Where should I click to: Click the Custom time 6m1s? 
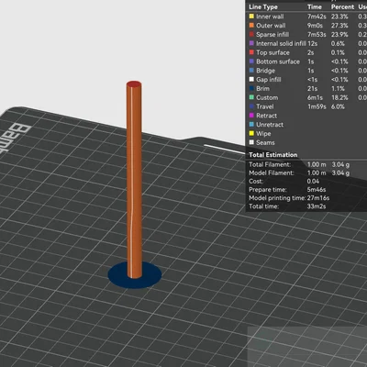315,97
